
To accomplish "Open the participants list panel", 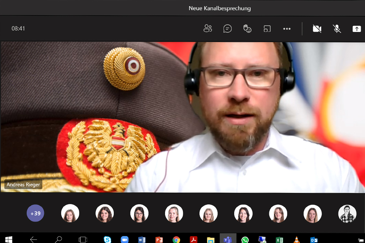I will click(208, 29).
